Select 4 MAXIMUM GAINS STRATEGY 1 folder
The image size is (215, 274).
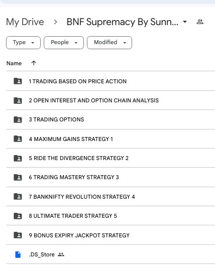pyautogui.click(x=111, y=139)
